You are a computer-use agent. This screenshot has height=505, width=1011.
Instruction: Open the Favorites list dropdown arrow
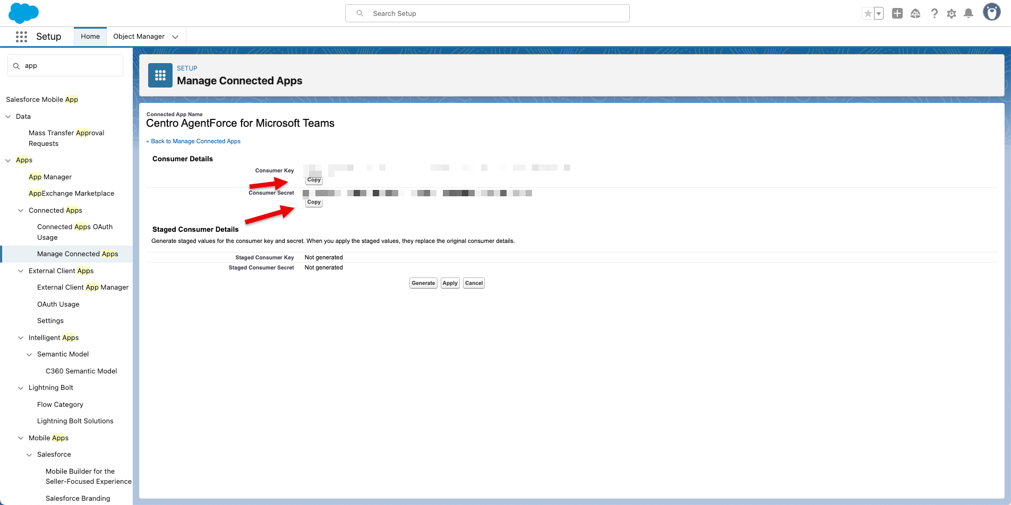coord(879,14)
